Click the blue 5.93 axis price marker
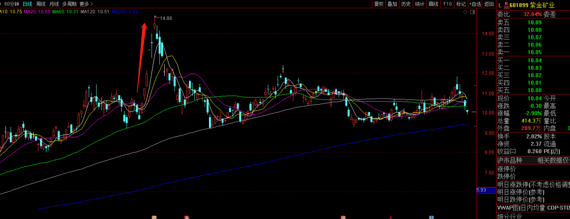Screen dimensions: 570x219 [x=486, y=190]
